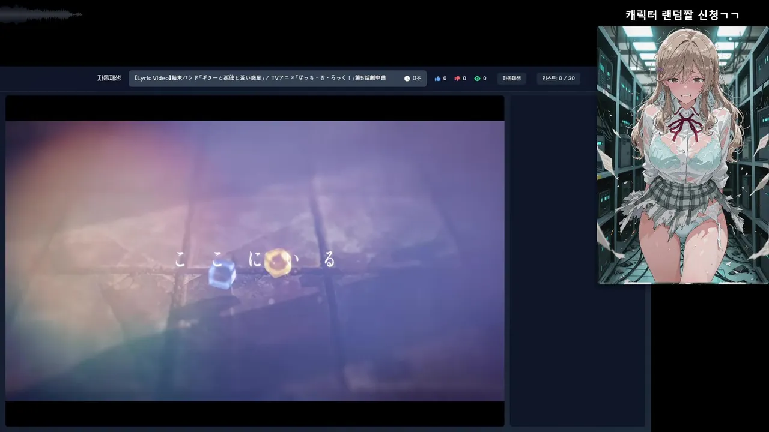This screenshot has height=432, width=769.
Task: Click the 0초 elapsed time text
Action: [417, 79]
